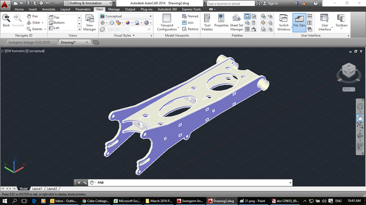The width and height of the screenshot is (366, 205).
Task: Click the Back navigation button
Action: (x=6, y=20)
